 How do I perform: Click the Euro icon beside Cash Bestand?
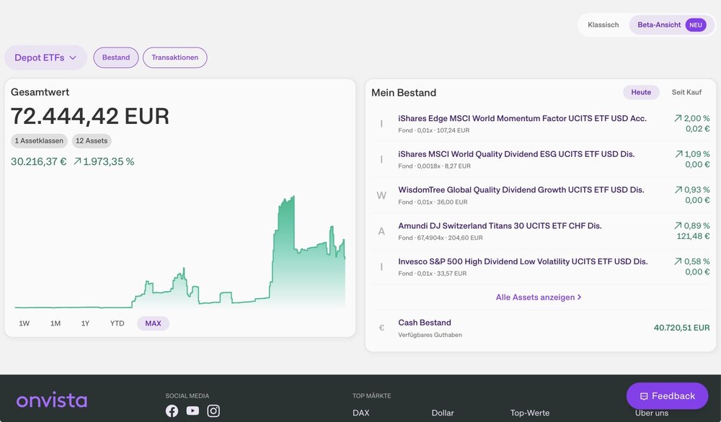pos(381,328)
